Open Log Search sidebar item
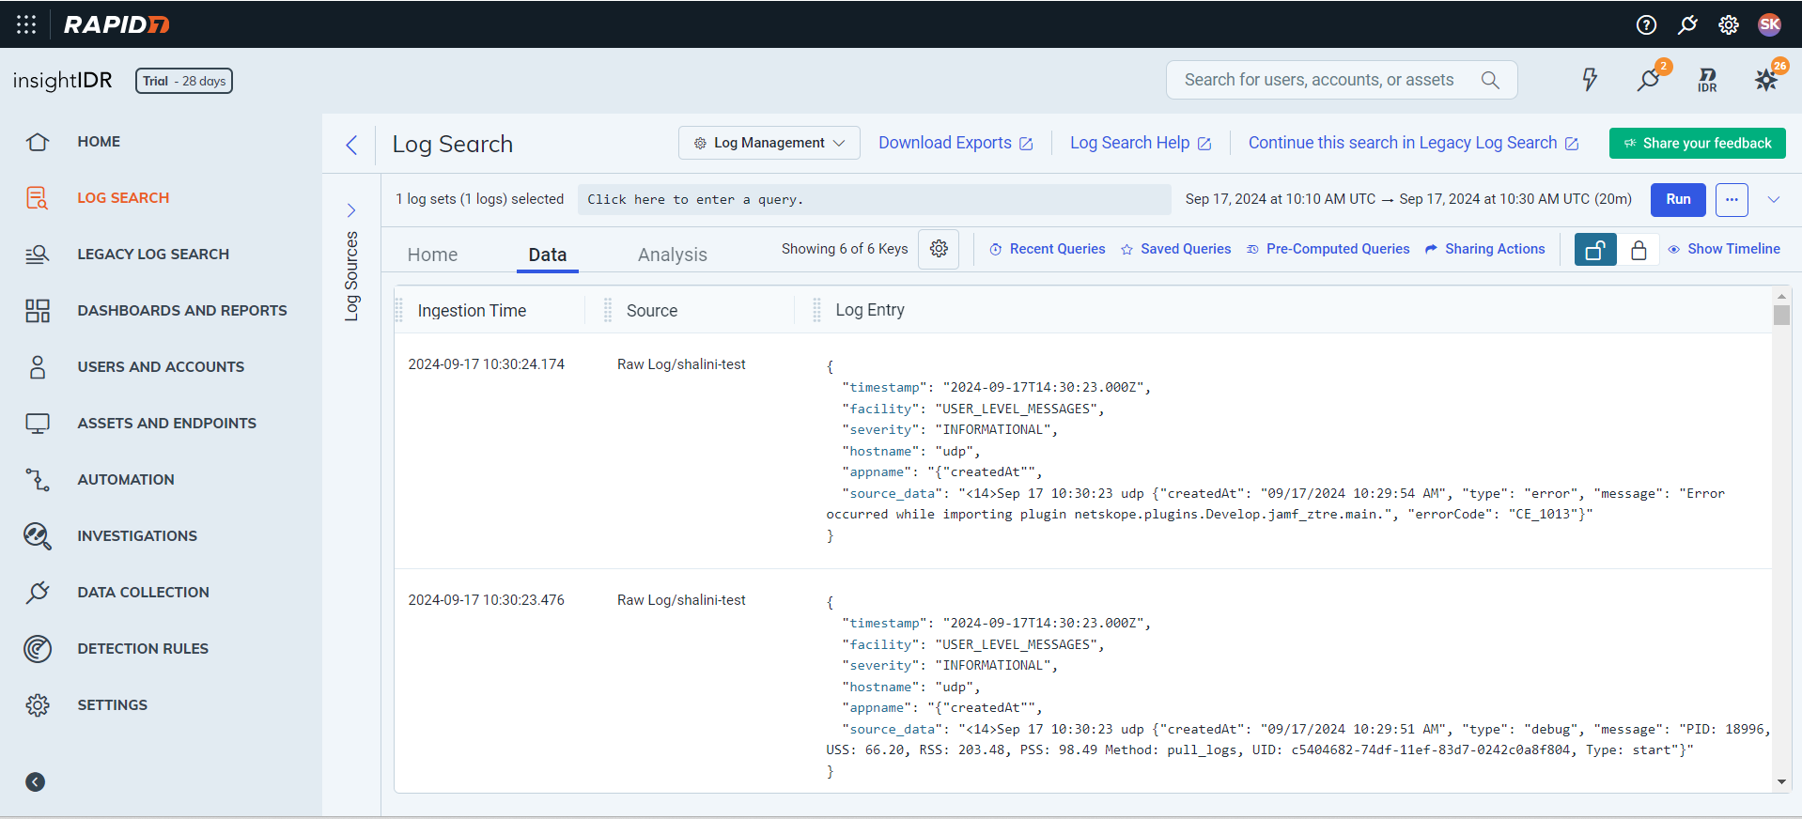The width and height of the screenshot is (1802, 819). [x=123, y=198]
